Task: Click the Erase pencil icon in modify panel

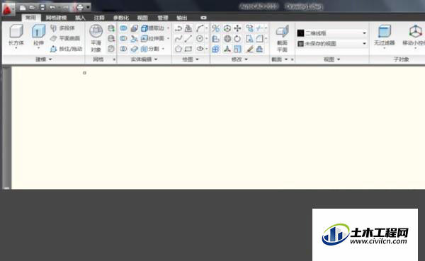Action: pyautogui.click(x=249, y=49)
